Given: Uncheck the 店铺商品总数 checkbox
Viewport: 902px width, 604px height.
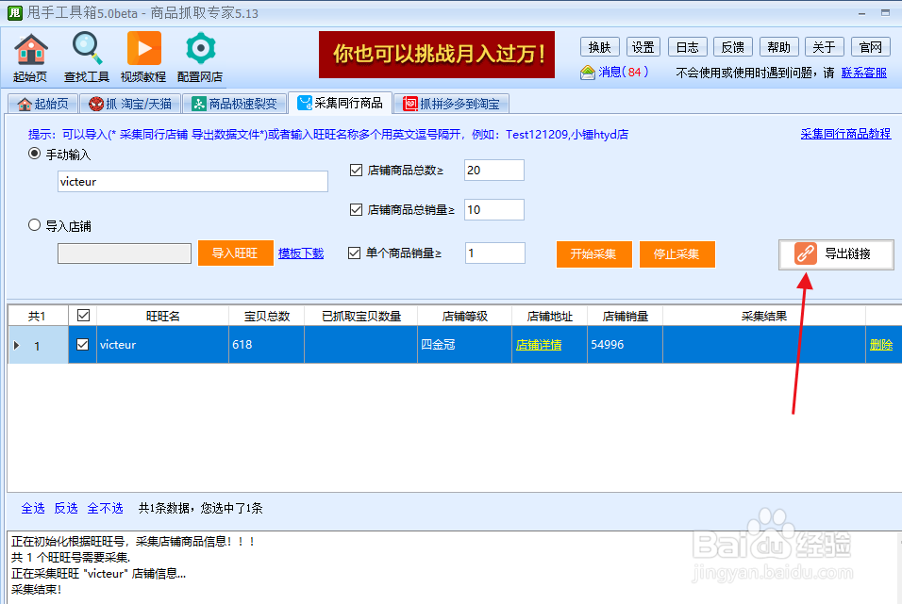Looking at the screenshot, I should [x=356, y=170].
